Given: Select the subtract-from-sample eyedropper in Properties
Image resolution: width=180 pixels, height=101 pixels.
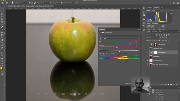Looking at the screenshot, I should click(107, 54).
